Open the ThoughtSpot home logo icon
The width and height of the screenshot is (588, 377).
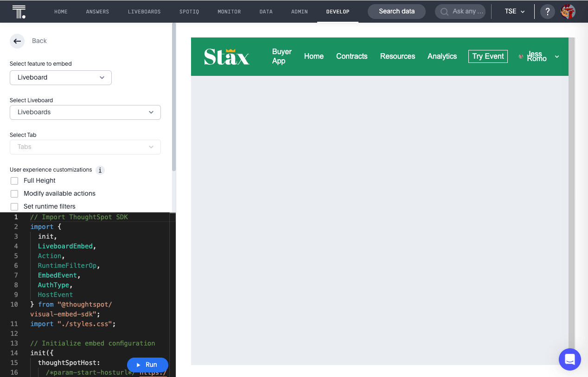[x=19, y=11]
